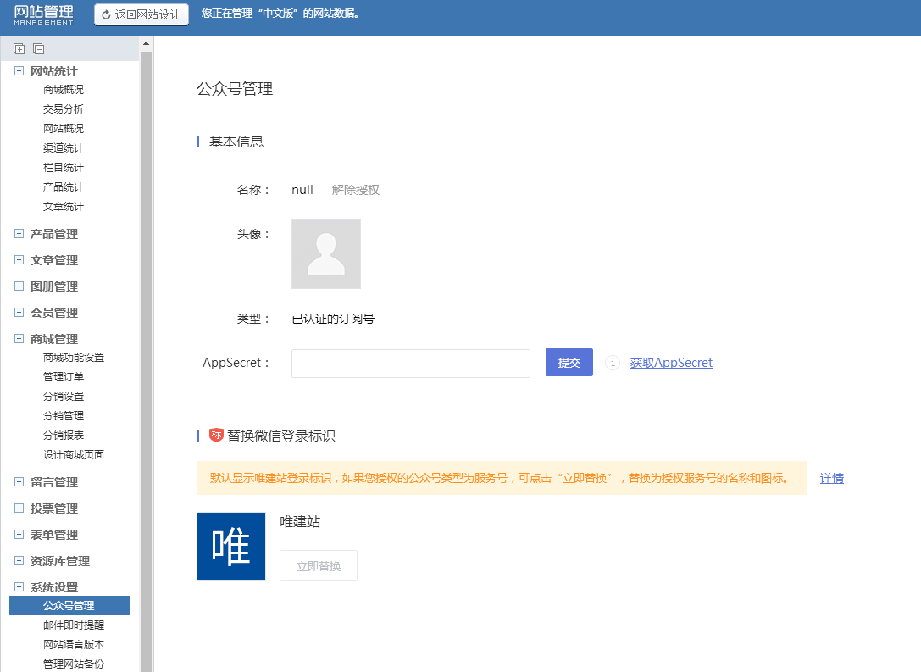Image resolution: width=921 pixels, height=672 pixels.
Task: Click the 返回网站设计 button
Action: click(x=141, y=14)
